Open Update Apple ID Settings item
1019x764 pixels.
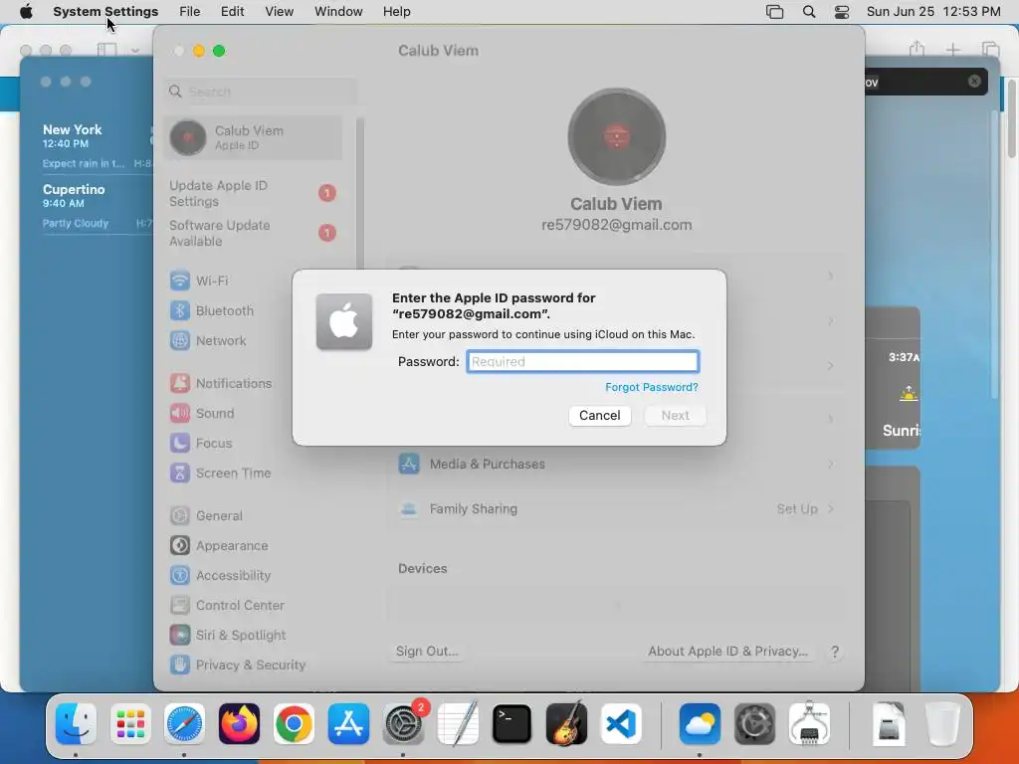[254, 194]
